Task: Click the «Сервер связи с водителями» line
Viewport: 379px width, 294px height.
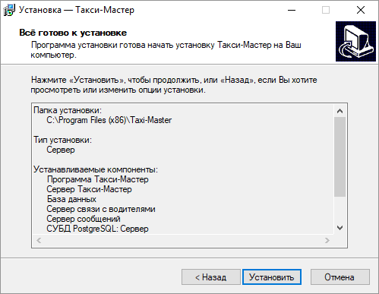Action: tap(101, 209)
